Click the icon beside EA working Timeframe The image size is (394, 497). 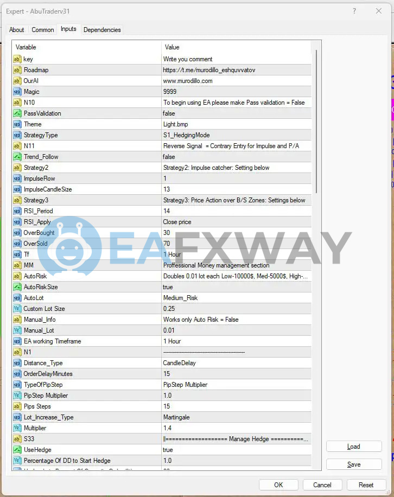[17, 341]
